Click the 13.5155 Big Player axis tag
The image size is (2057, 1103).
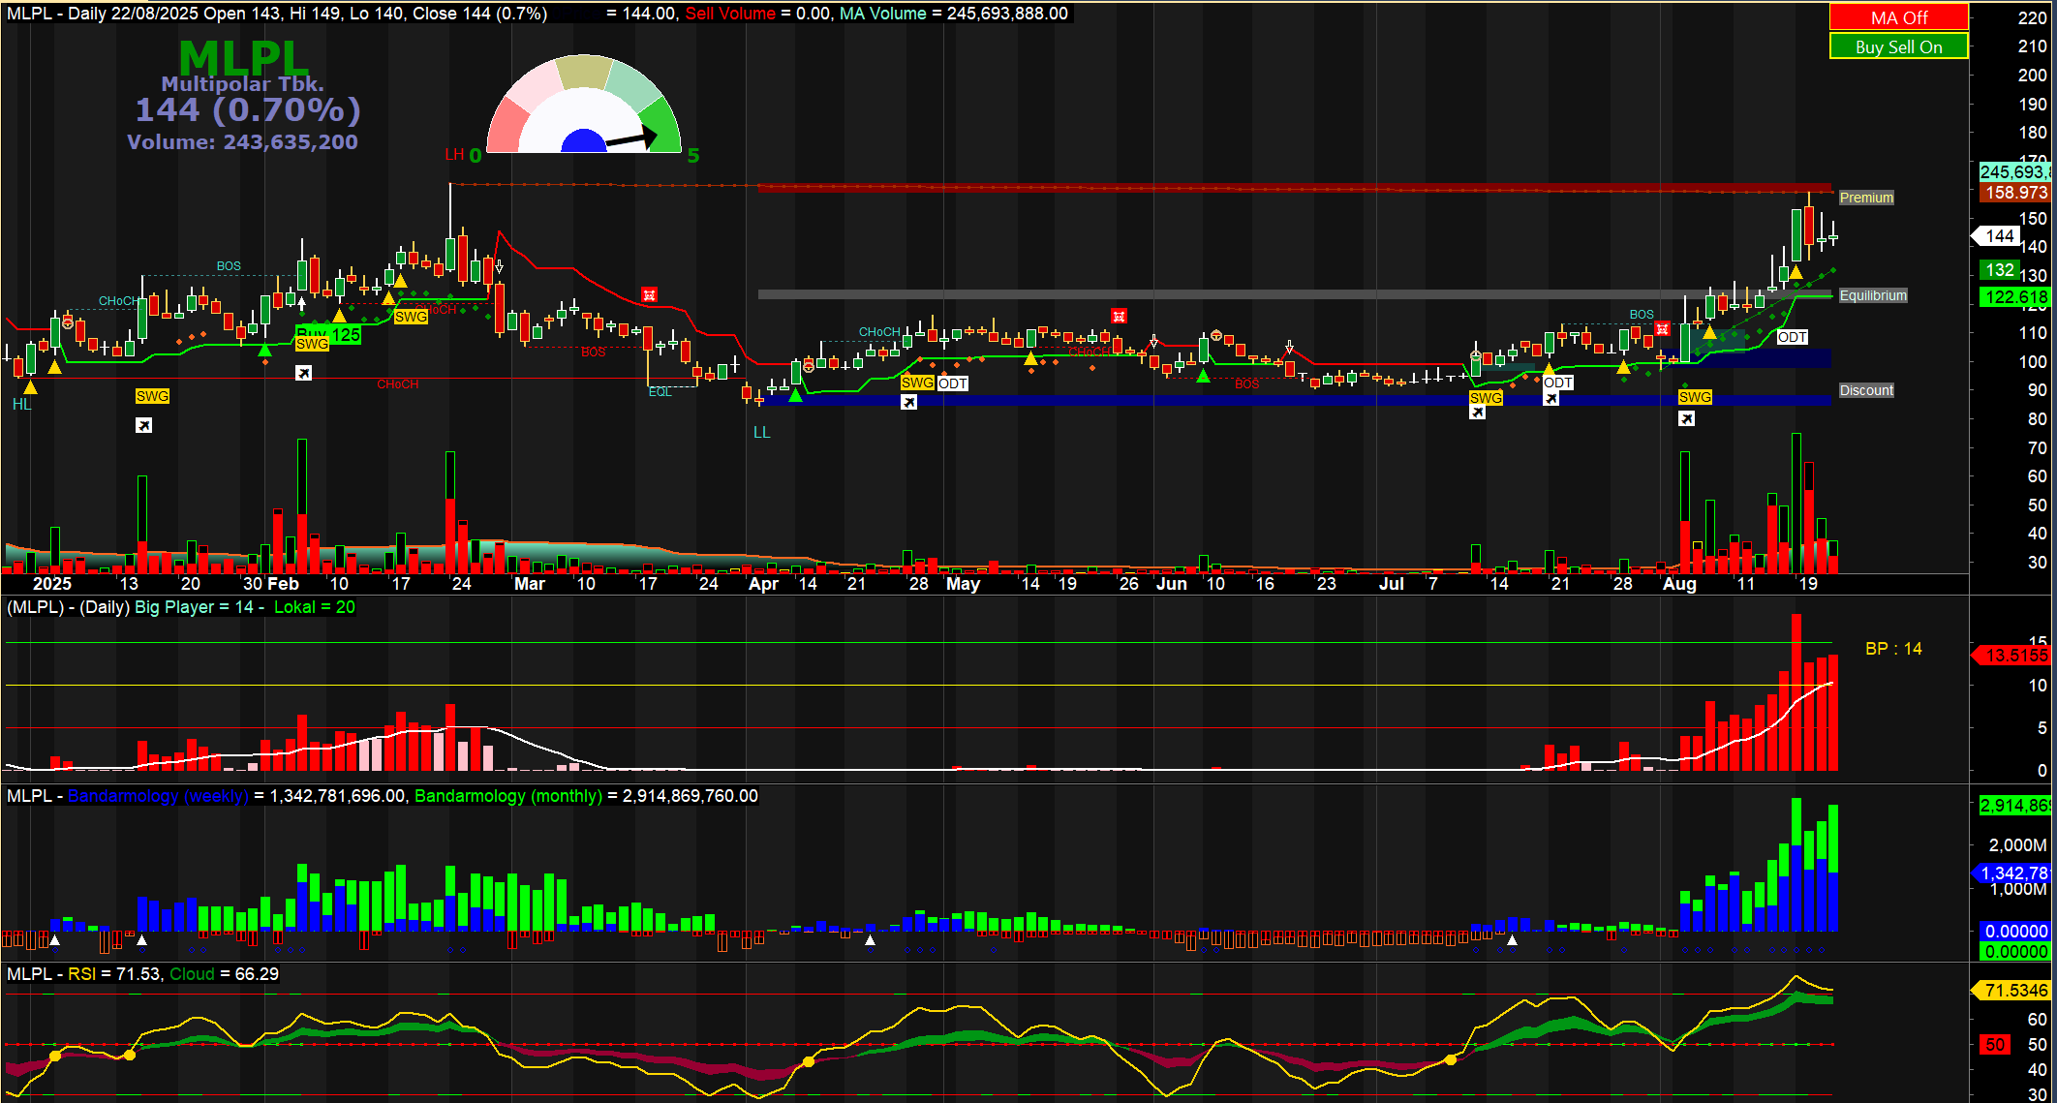[x=2012, y=656]
